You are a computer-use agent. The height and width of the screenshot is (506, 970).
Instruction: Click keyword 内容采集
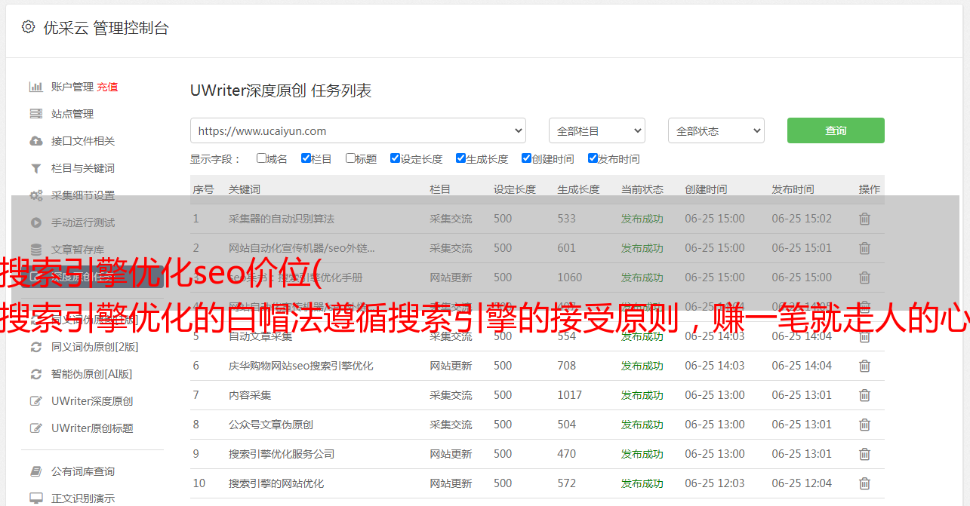[250, 395]
